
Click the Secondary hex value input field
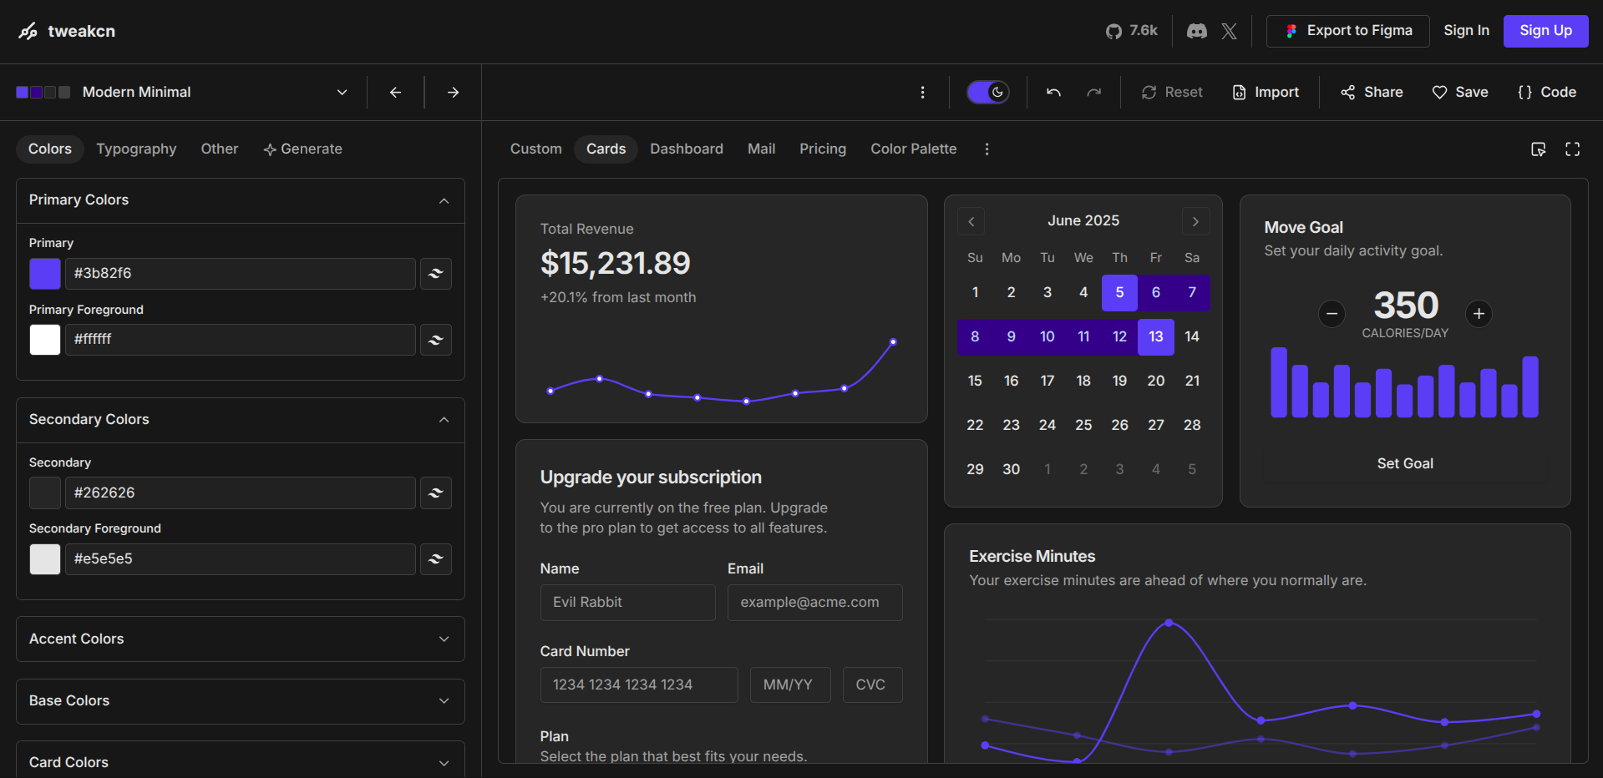pos(240,493)
